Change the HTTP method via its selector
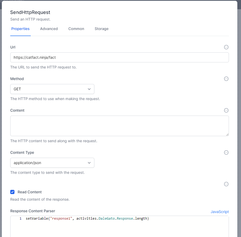 (x=52, y=89)
